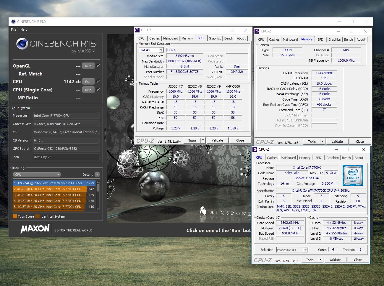Click the Part Number F4-3200C16-8GTZB field
The image size is (384, 286).
click(184, 72)
